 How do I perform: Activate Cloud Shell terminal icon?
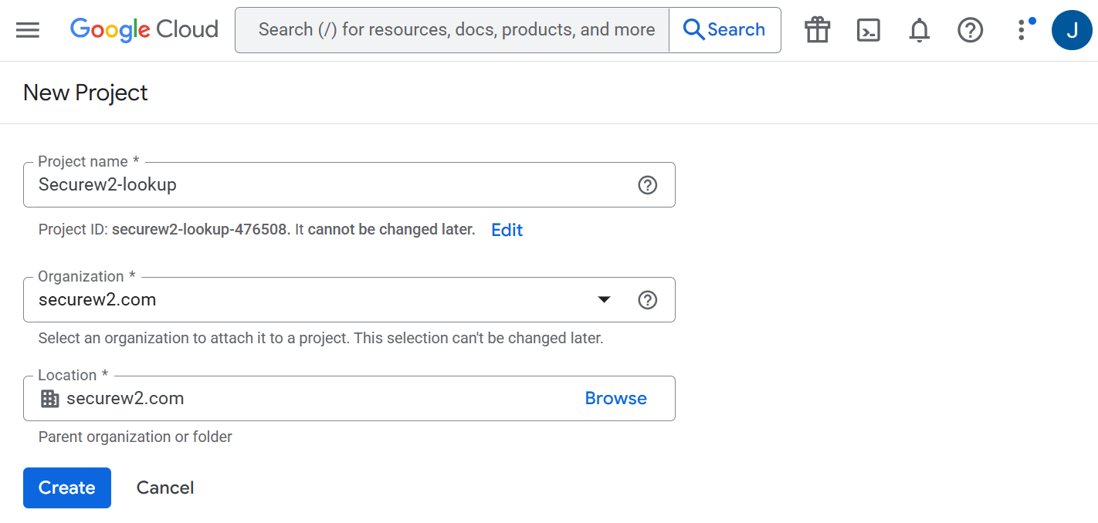tap(869, 30)
